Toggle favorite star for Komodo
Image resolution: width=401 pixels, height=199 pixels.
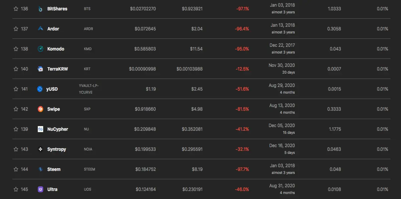16,49
